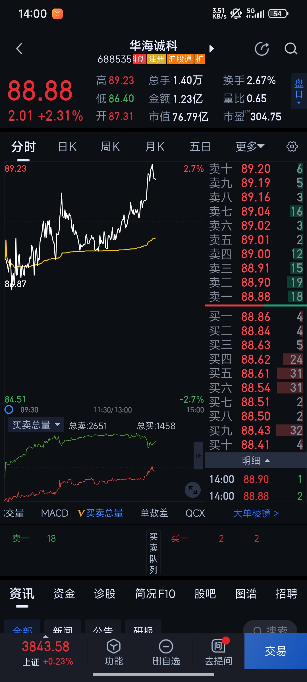The width and height of the screenshot is (307, 682).
Task: Open 功能 cube icon
Action: 114,646
